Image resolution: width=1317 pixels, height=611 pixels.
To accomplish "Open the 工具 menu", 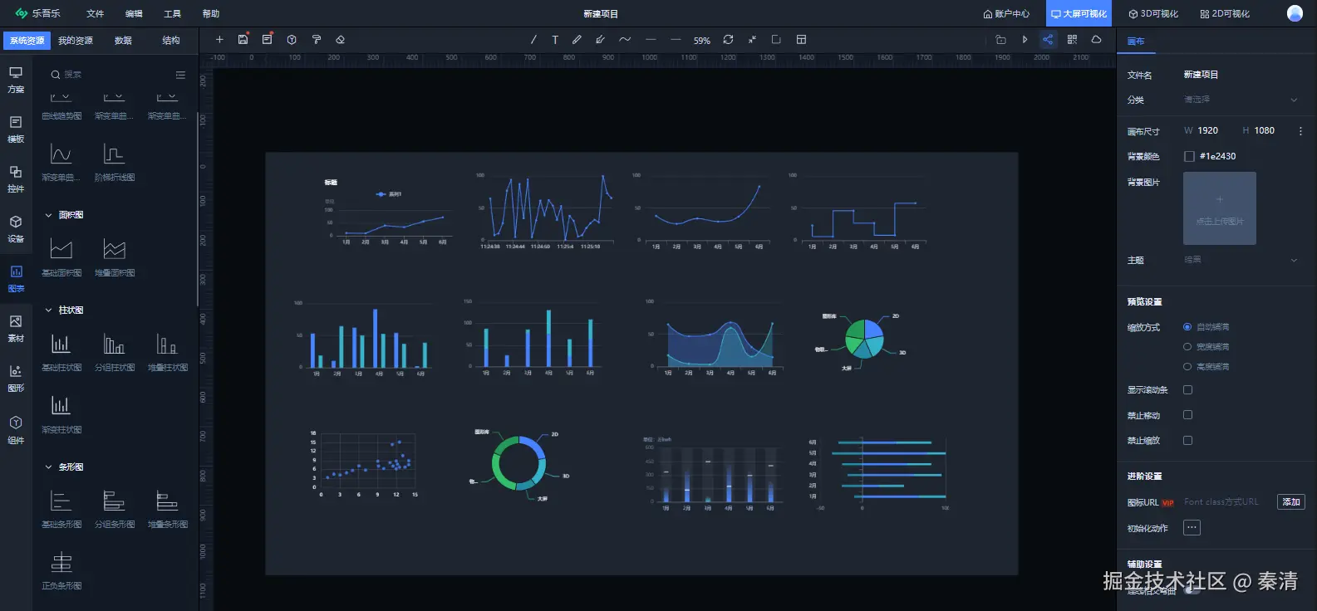I will coord(172,14).
